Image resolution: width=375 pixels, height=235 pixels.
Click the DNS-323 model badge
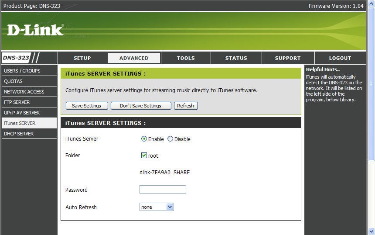click(x=17, y=58)
